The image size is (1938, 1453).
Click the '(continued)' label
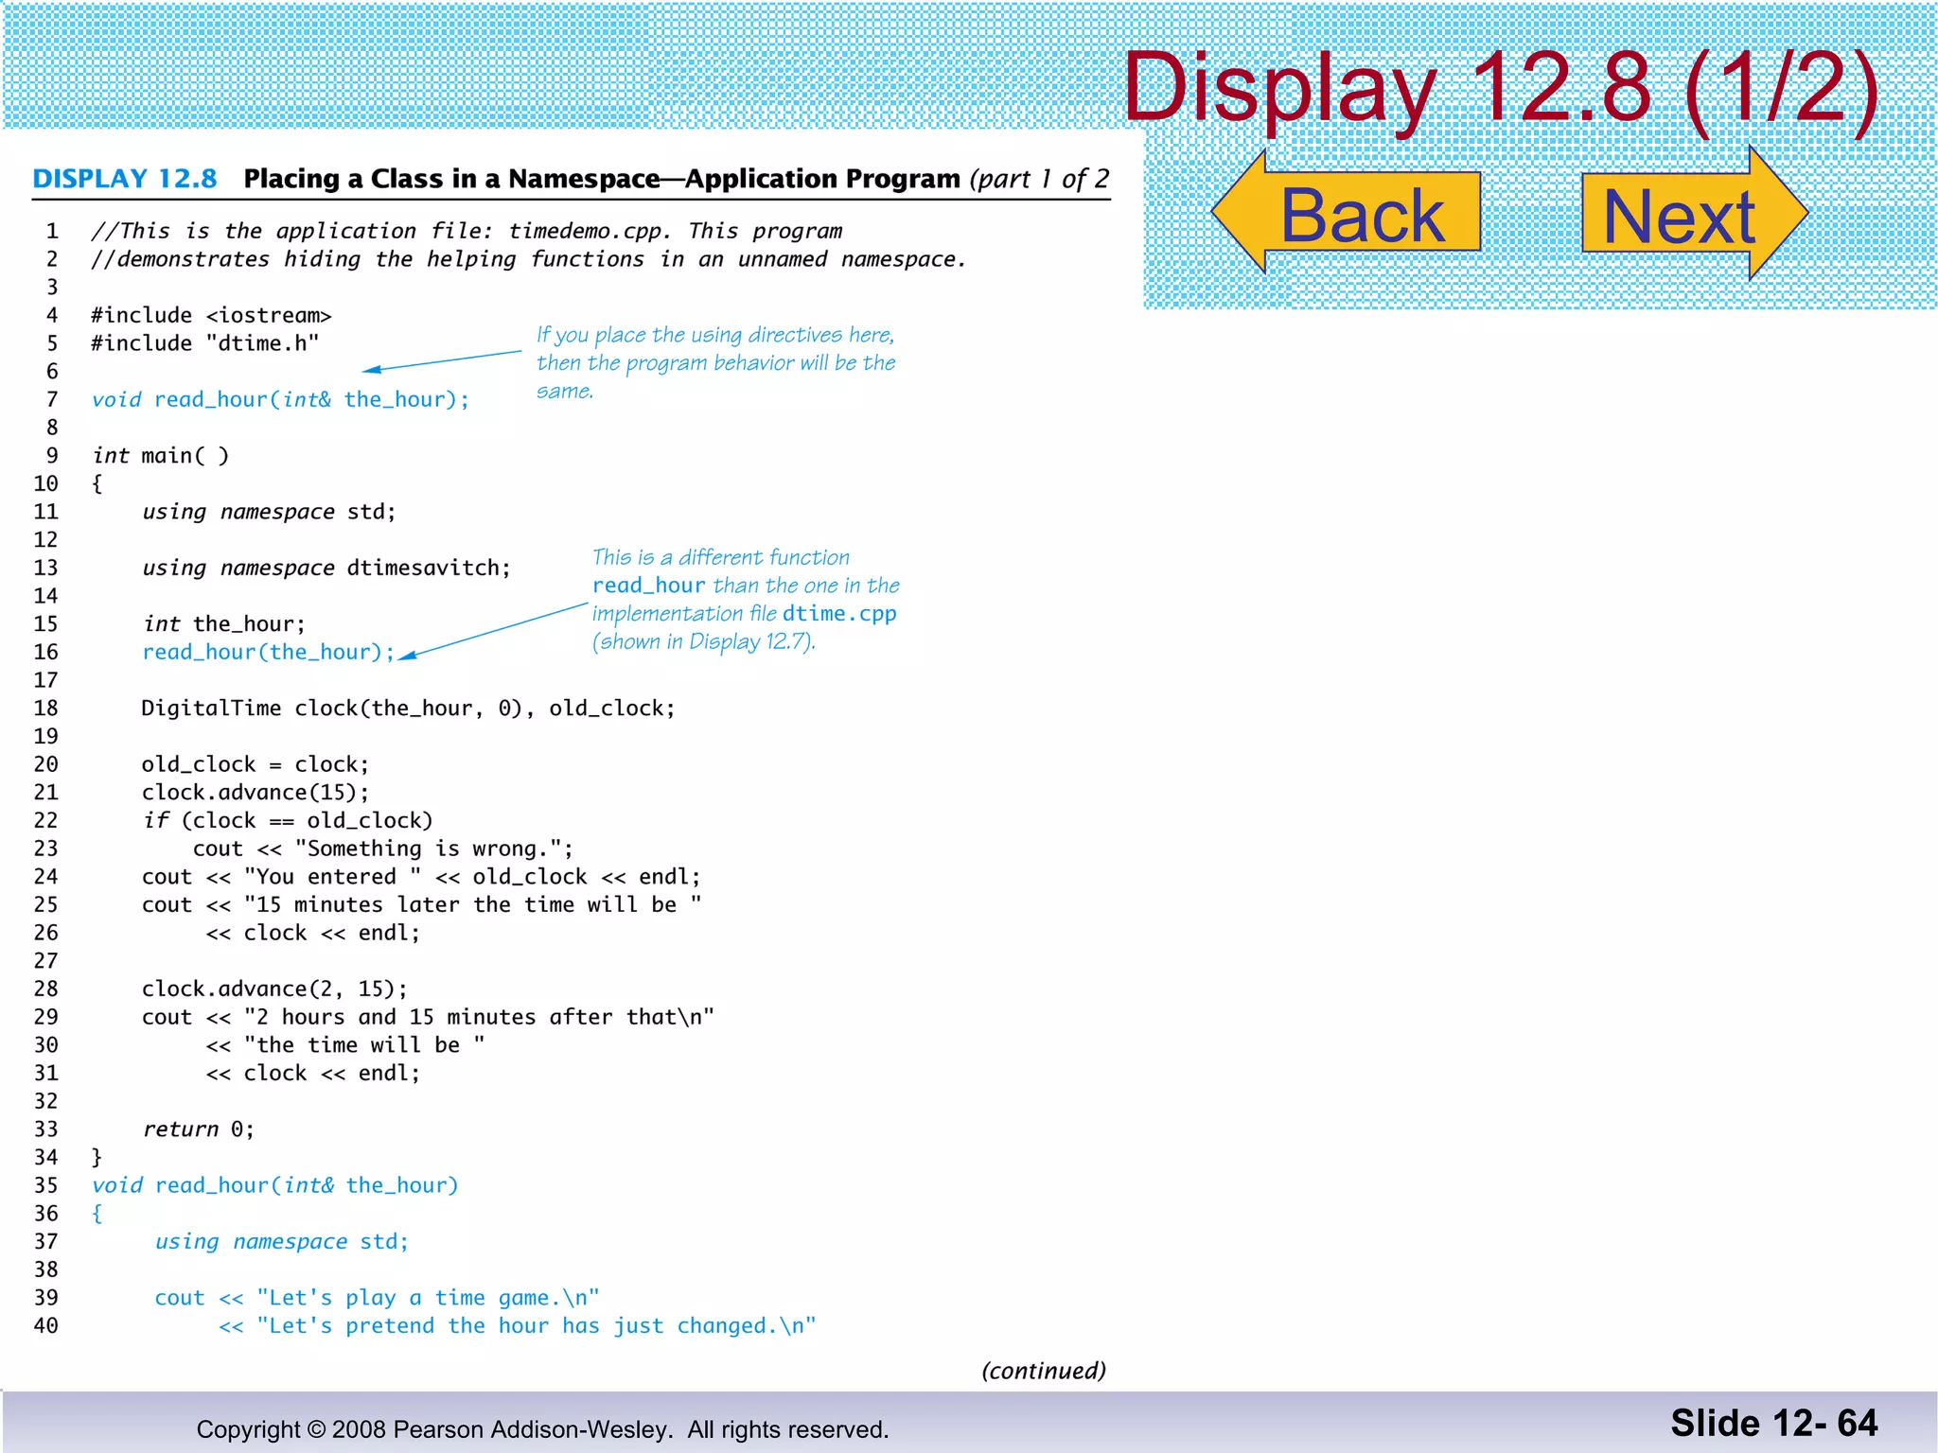click(x=1044, y=1371)
